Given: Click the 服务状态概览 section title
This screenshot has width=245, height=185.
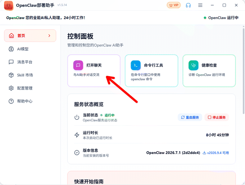Looking at the screenshot, I should point(89,104).
